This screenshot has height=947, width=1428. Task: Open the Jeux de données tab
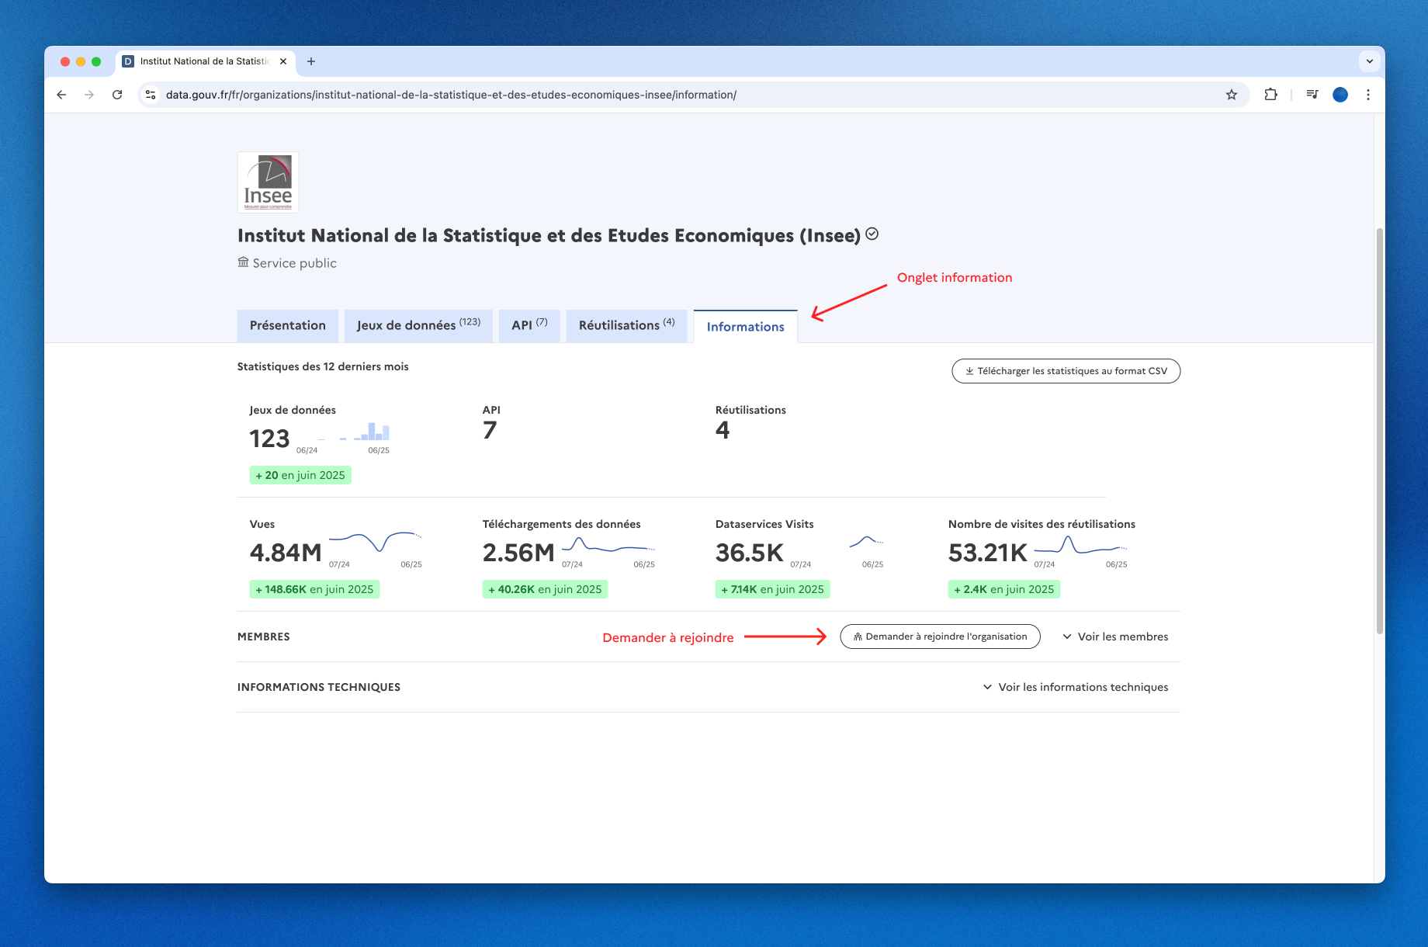[x=418, y=326]
